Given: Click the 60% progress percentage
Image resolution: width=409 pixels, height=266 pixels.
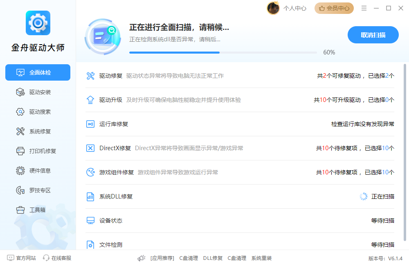Looking at the screenshot, I should click(x=329, y=52).
